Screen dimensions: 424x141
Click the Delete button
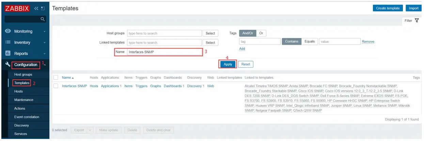[132, 130]
